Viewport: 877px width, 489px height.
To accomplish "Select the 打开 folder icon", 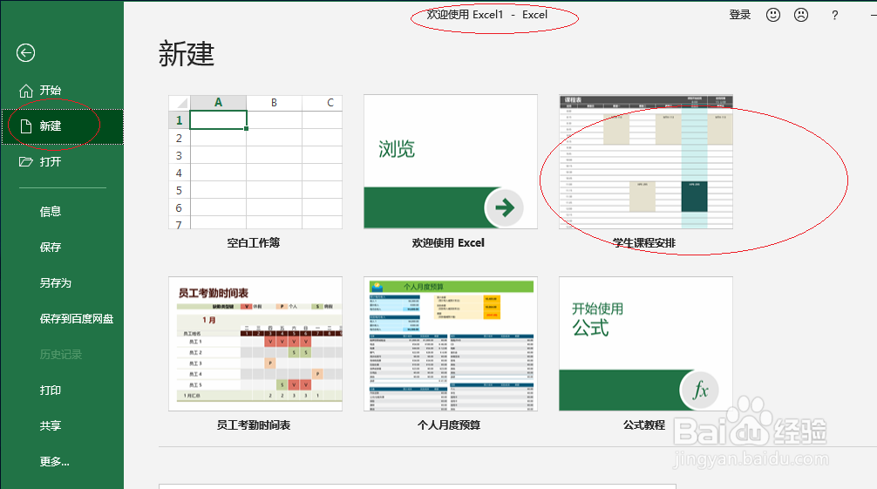I will [x=26, y=162].
